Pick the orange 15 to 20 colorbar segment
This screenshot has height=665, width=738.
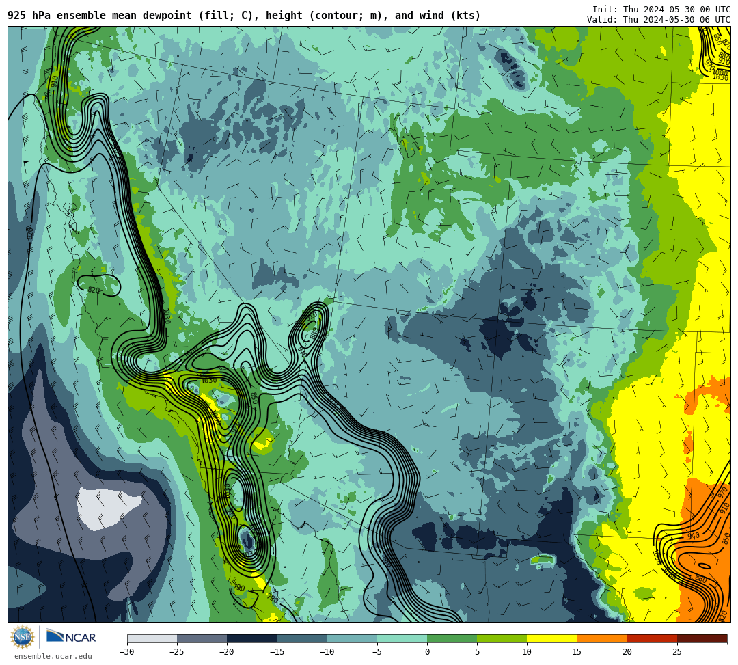click(x=602, y=638)
